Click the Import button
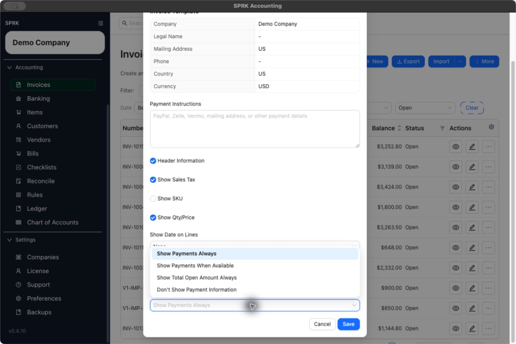 click(441, 61)
